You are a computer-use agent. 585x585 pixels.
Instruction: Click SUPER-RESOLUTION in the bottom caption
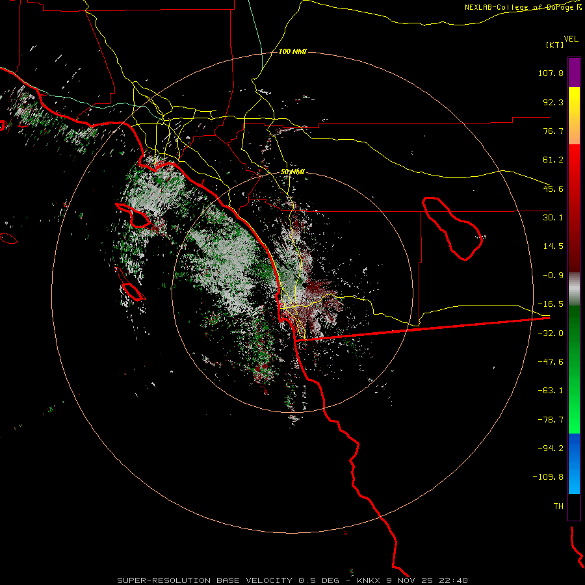164,580
